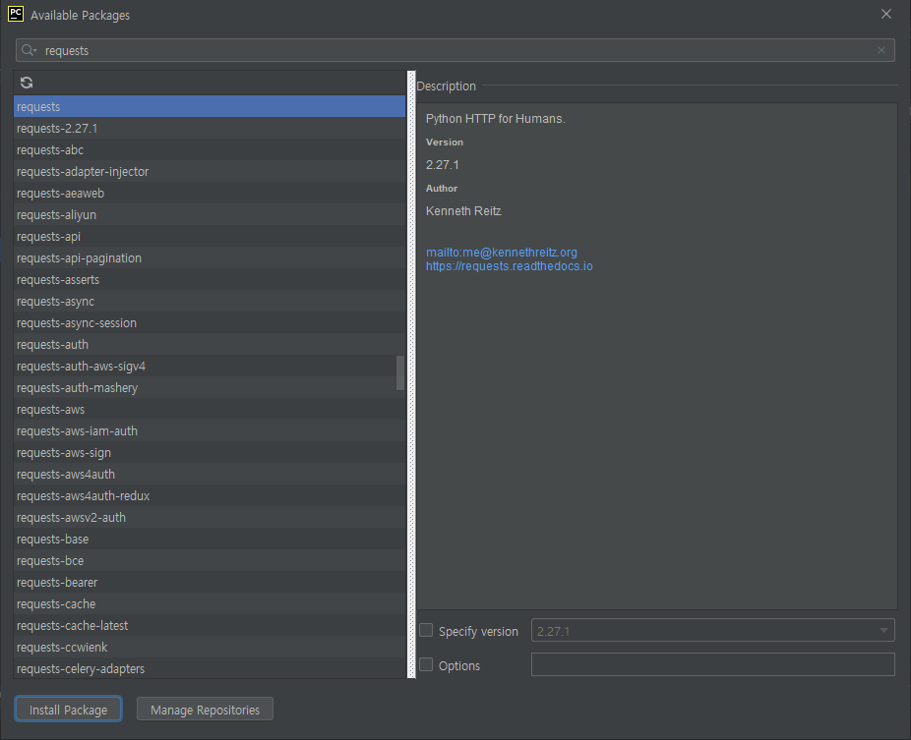Select requests-2.27.1 in the list
The height and width of the screenshot is (740, 911).
coord(210,129)
